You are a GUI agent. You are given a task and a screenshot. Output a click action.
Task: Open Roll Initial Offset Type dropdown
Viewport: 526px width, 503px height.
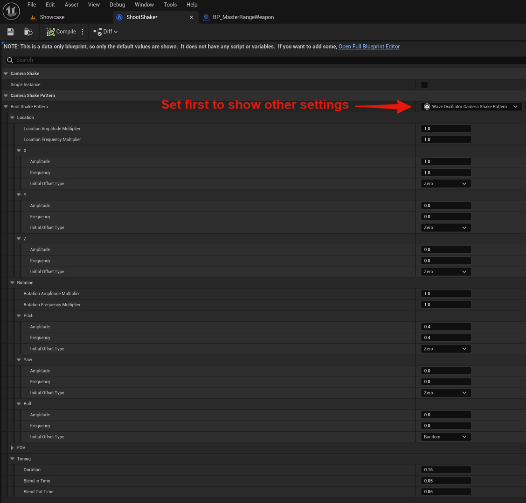[445, 437]
